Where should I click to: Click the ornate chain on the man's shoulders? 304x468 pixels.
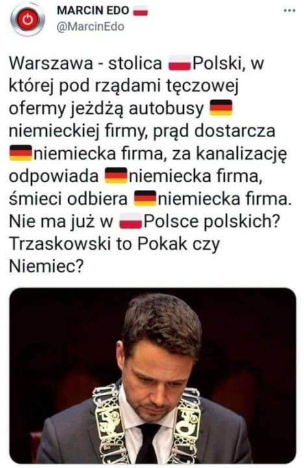click(146, 424)
